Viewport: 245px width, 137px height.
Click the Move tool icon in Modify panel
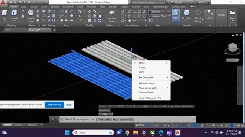click(x=90, y=11)
